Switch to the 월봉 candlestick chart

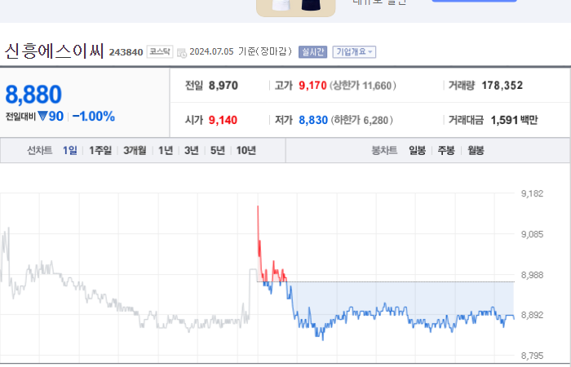[x=476, y=150]
